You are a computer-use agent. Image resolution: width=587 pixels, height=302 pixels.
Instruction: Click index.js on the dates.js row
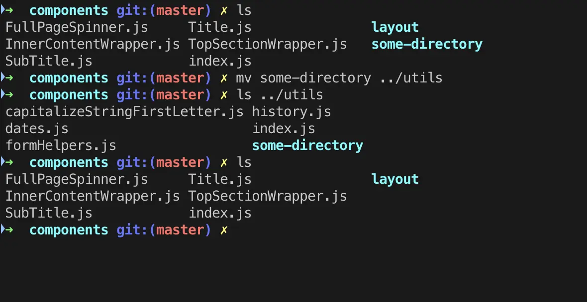[x=284, y=129]
